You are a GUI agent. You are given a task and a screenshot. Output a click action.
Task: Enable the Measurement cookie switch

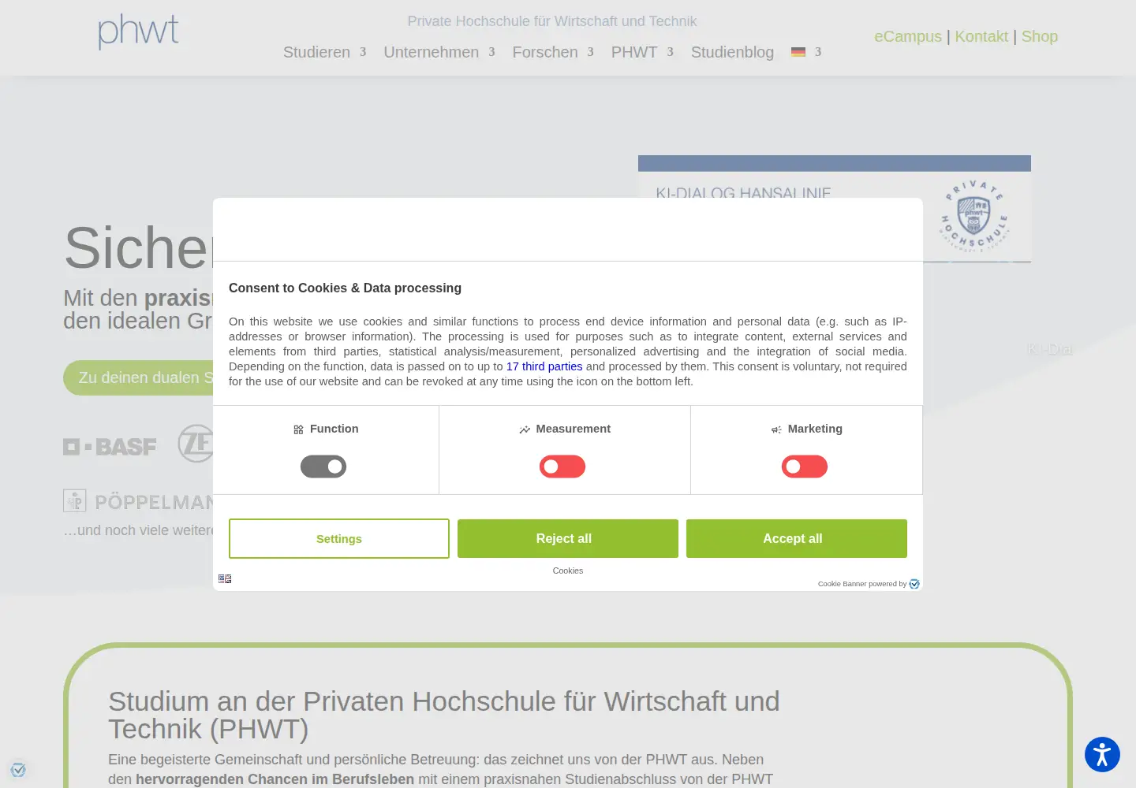coord(562,466)
